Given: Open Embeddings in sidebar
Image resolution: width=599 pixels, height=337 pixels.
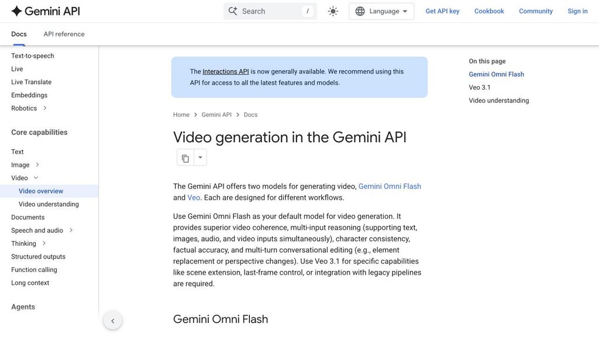Looking at the screenshot, I should 29,95.
